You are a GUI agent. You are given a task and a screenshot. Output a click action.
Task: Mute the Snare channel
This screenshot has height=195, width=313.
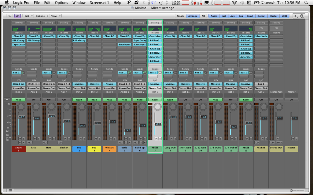tap(20, 139)
